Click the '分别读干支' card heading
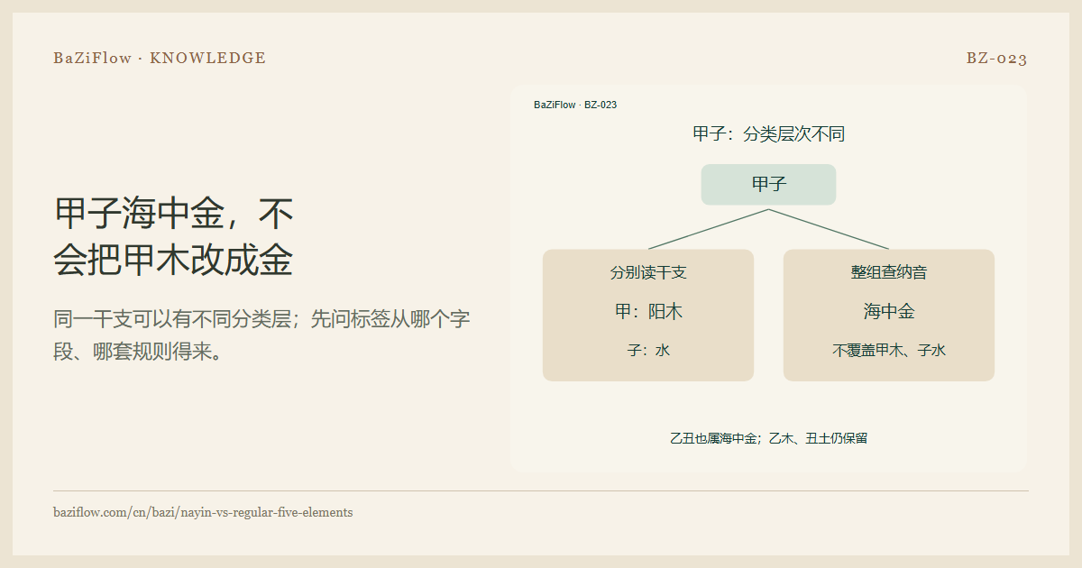Image resolution: width=1082 pixels, height=568 pixels. (648, 272)
